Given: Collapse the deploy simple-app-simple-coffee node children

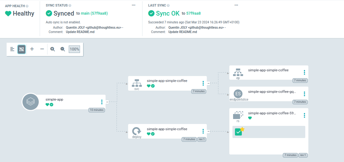Looking at the screenshot, I should pyautogui.click(x=208, y=131).
